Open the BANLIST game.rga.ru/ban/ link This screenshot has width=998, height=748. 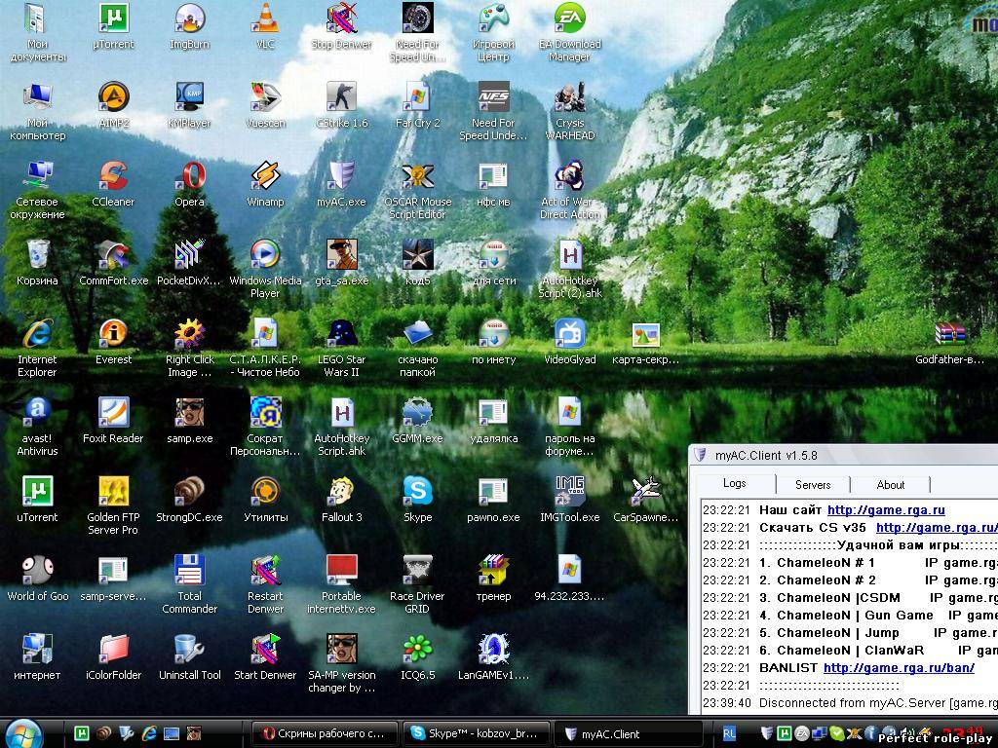(x=899, y=668)
